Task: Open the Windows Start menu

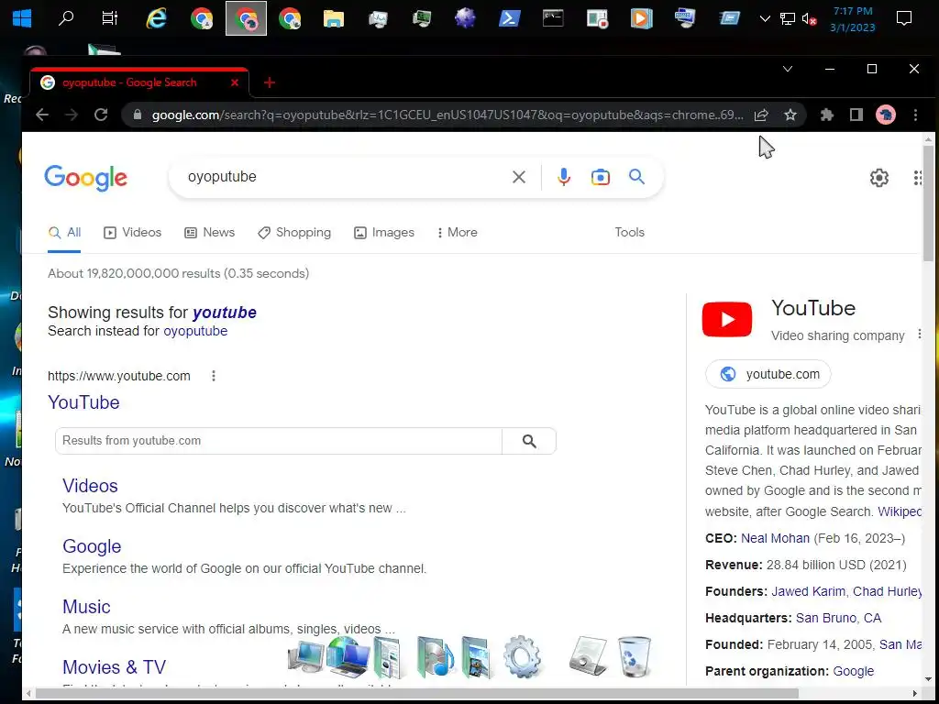Action: [22, 18]
